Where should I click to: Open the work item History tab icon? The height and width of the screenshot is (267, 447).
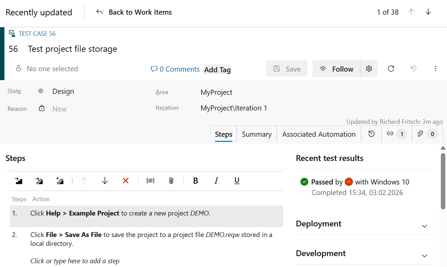tap(371, 134)
